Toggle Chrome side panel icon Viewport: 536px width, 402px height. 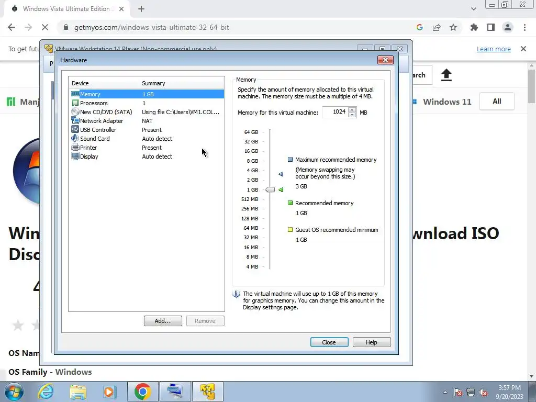coord(491,27)
